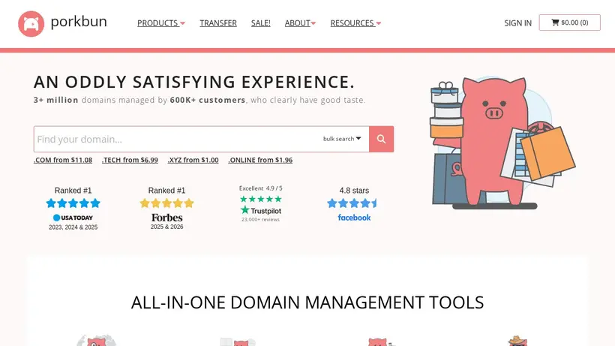Expand the About dropdown arrow
615x346 pixels.
pyautogui.click(x=313, y=23)
